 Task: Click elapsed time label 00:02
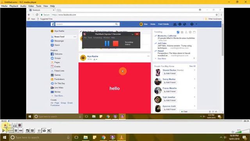pyautogui.click(x=4, y=121)
